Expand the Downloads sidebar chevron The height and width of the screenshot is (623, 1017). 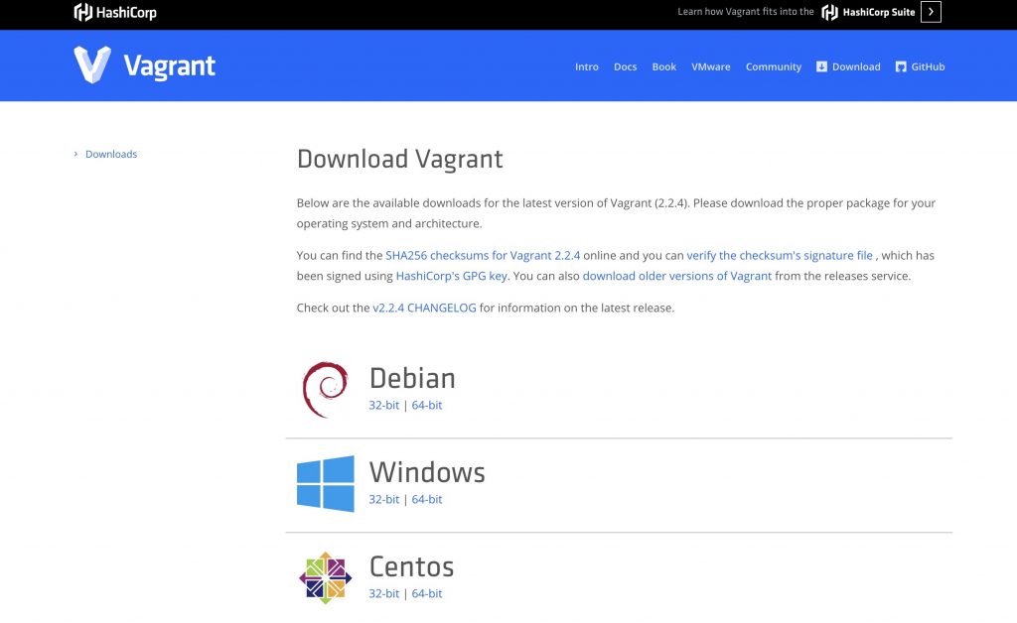75,154
